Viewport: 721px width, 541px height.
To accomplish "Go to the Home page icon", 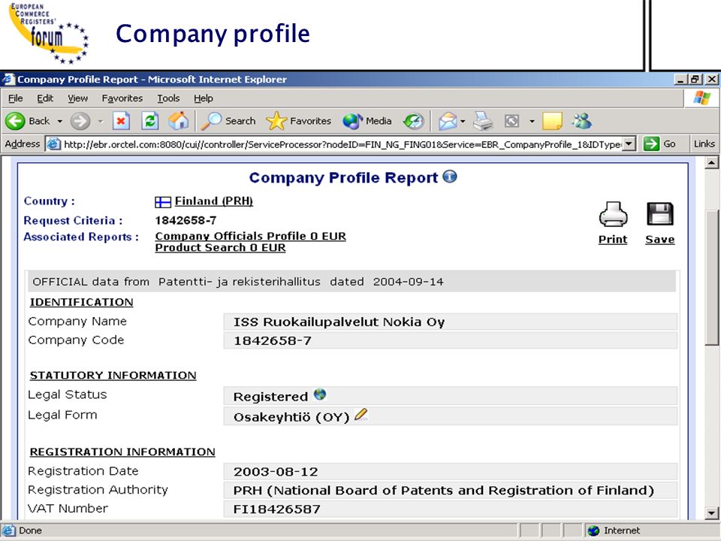I will [x=179, y=121].
